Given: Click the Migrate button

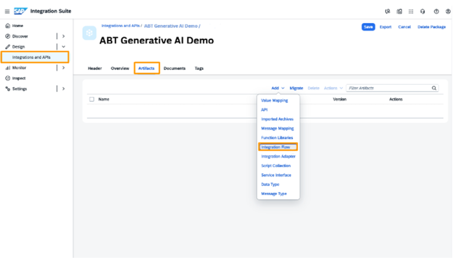Looking at the screenshot, I should 296,88.
